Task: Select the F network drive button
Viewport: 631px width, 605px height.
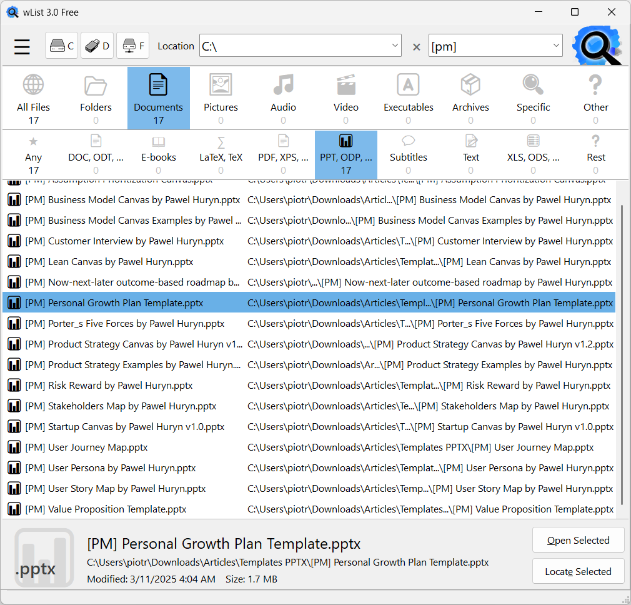Action: click(x=132, y=46)
